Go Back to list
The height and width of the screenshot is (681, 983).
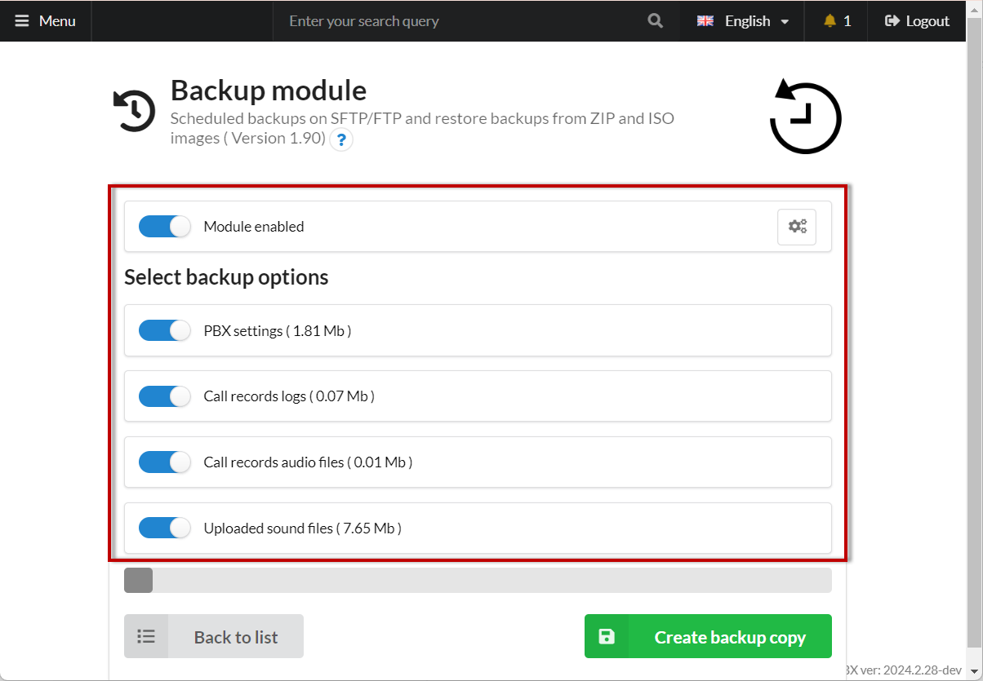coord(214,636)
